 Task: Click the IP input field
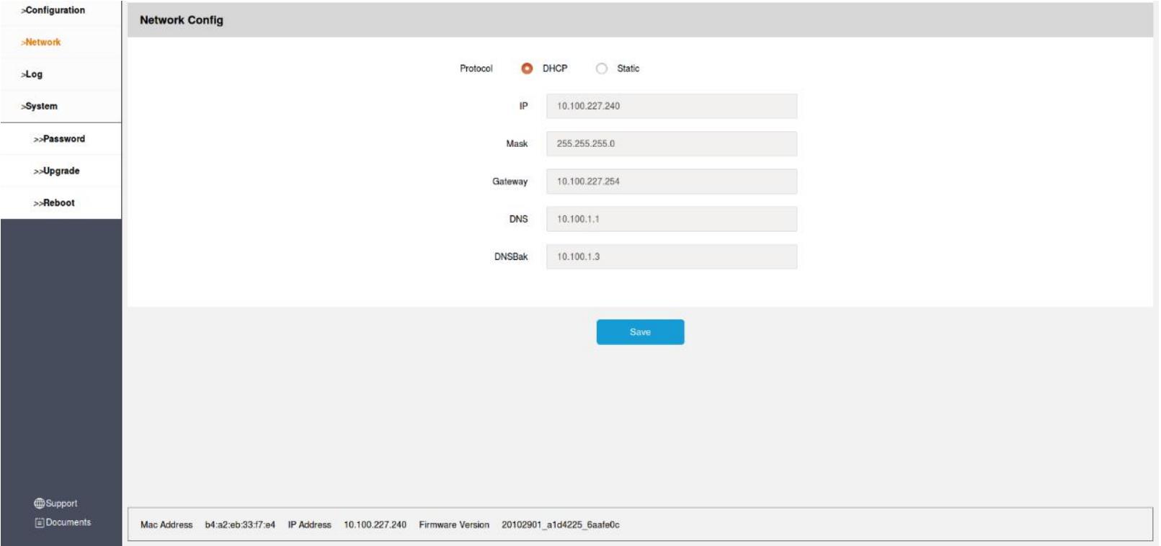click(671, 106)
